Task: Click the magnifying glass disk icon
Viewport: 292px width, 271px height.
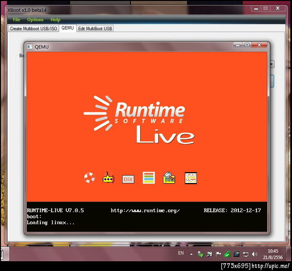Action: click(x=169, y=178)
